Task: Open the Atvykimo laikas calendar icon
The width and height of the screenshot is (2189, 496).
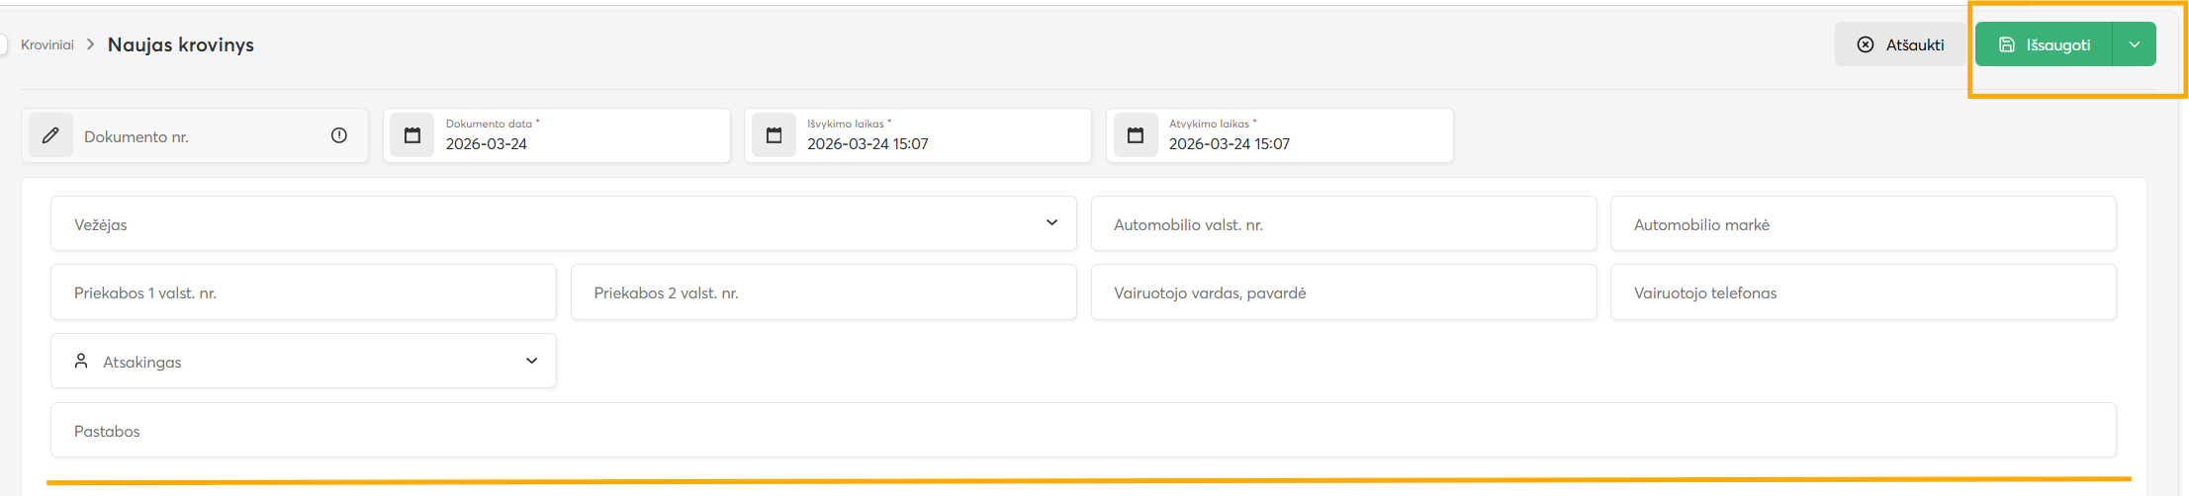Action: 1136,135
